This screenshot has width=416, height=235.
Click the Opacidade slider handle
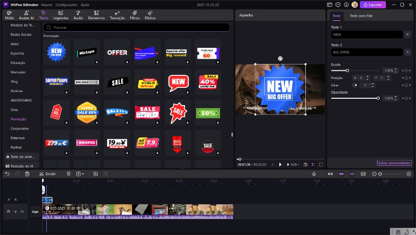tap(378, 98)
